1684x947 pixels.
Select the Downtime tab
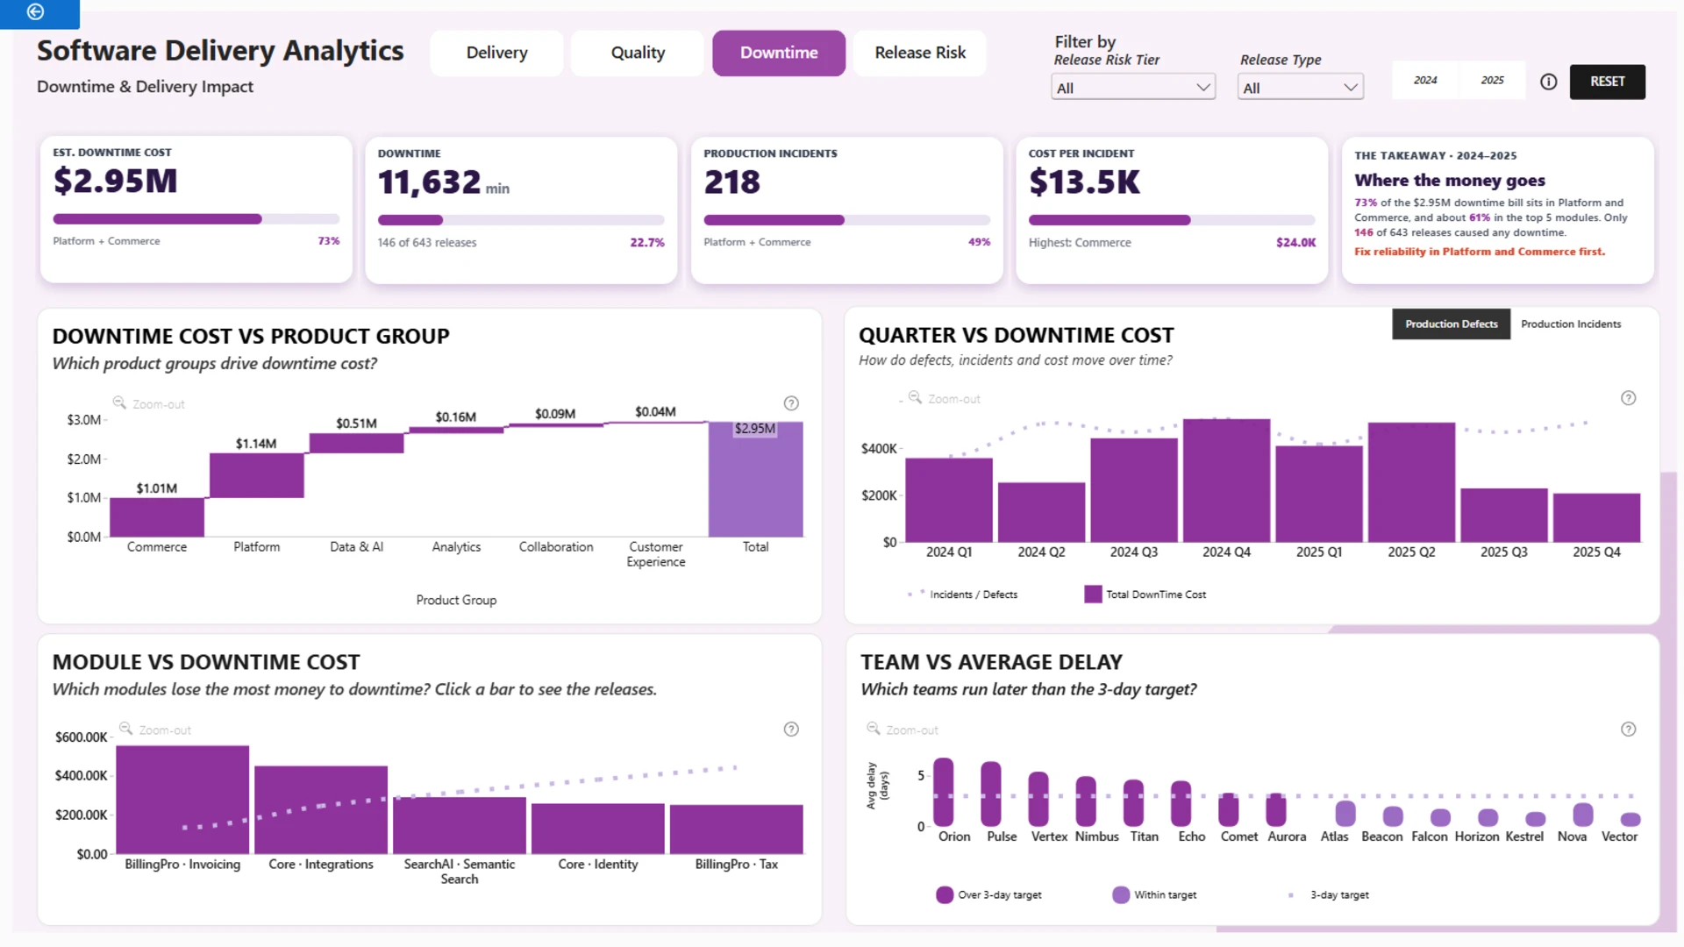pyautogui.click(x=779, y=53)
